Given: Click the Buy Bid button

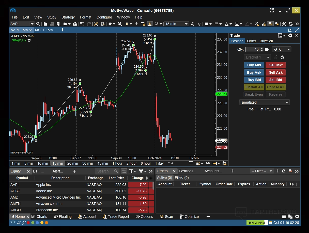Looking at the screenshot, I should (254, 80).
